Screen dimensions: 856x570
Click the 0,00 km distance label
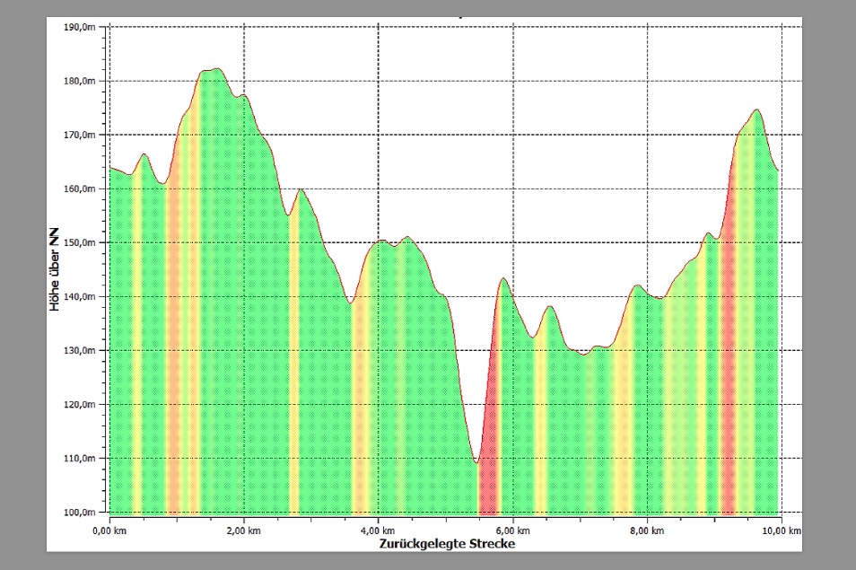[x=109, y=531]
